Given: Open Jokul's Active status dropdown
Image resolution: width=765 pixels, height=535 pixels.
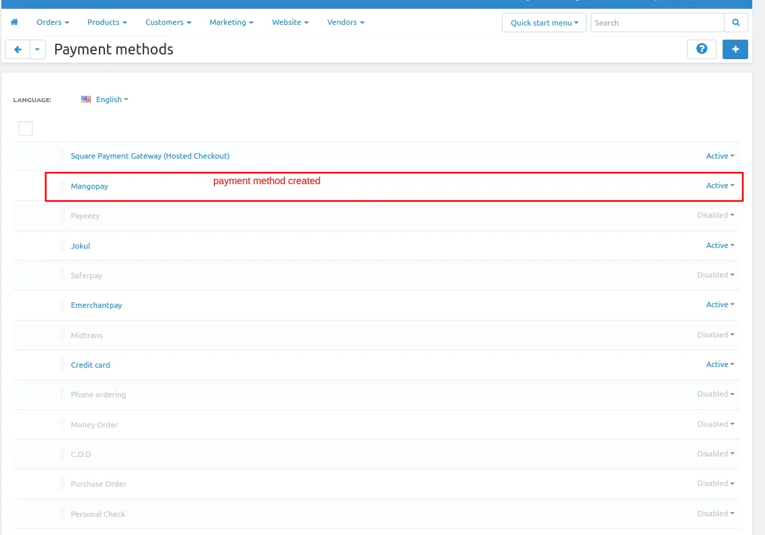Looking at the screenshot, I should coord(720,245).
